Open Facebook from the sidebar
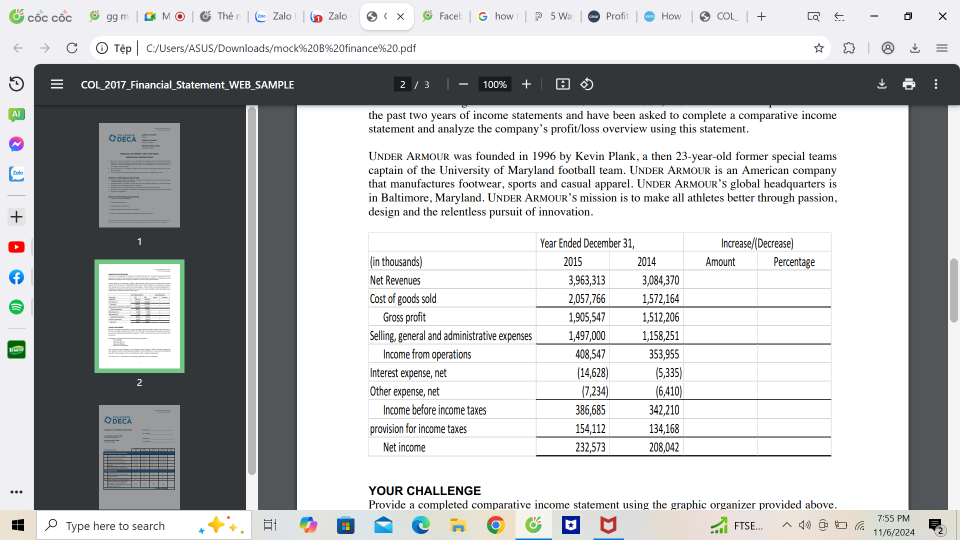 tap(16, 277)
